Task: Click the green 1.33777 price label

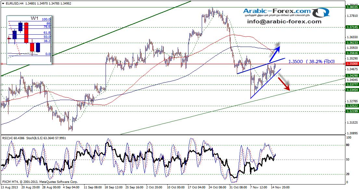Action: (352, 84)
